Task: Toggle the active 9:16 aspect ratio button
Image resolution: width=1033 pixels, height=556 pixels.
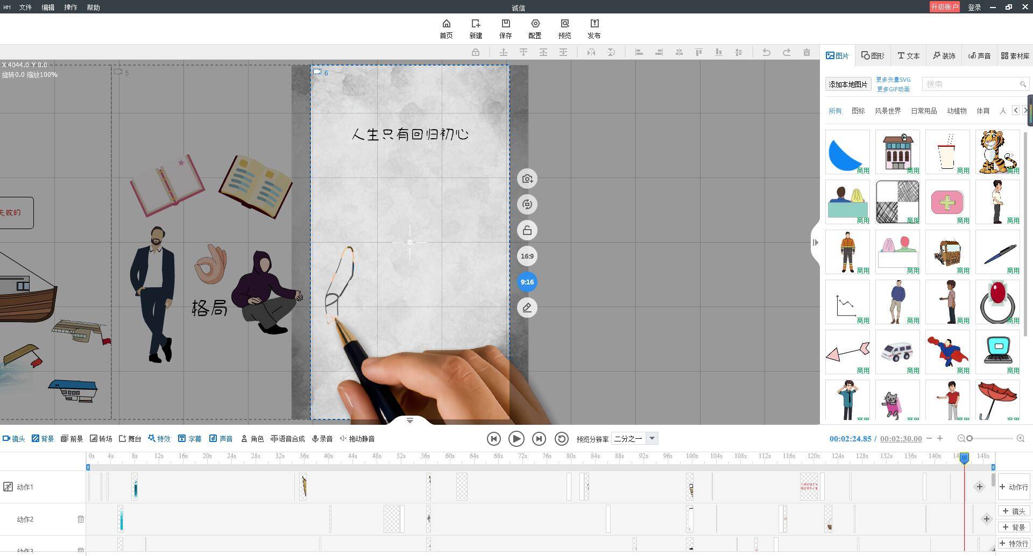Action: (527, 281)
